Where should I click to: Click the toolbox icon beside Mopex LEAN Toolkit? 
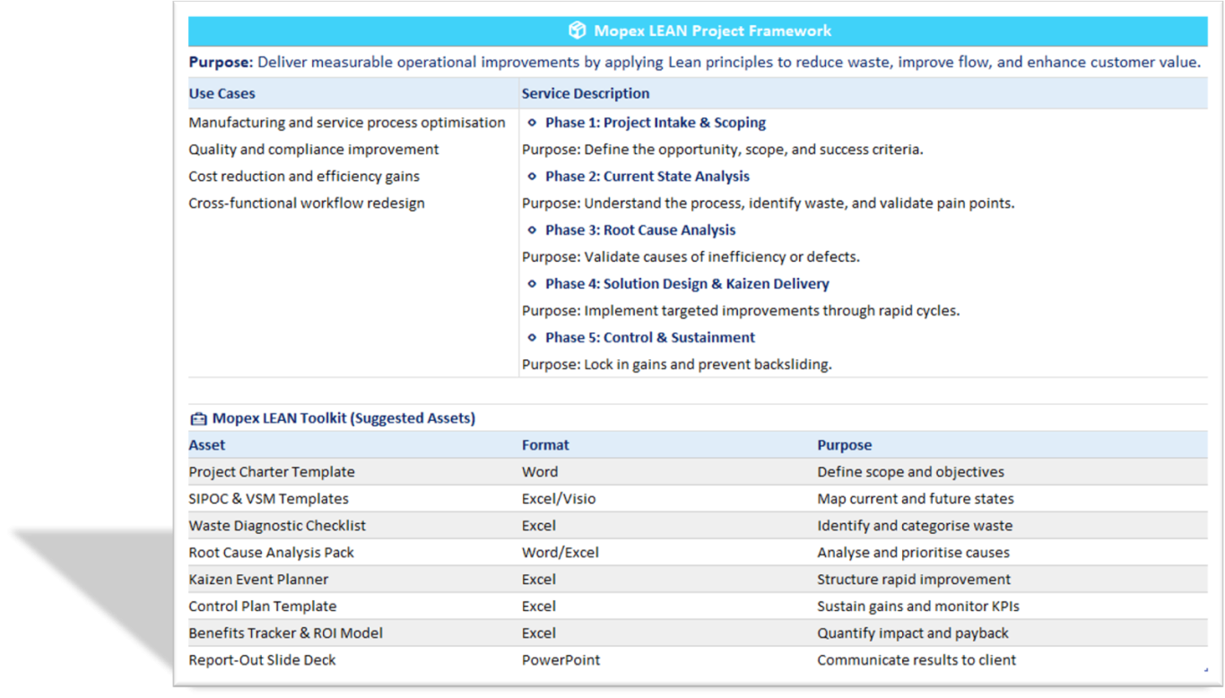pyautogui.click(x=198, y=418)
